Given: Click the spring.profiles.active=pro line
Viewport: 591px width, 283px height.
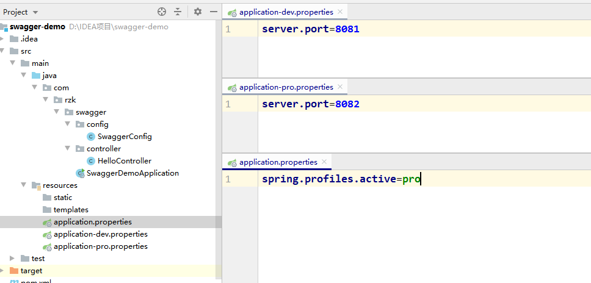Looking at the screenshot, I should click(x=341, y=179).
